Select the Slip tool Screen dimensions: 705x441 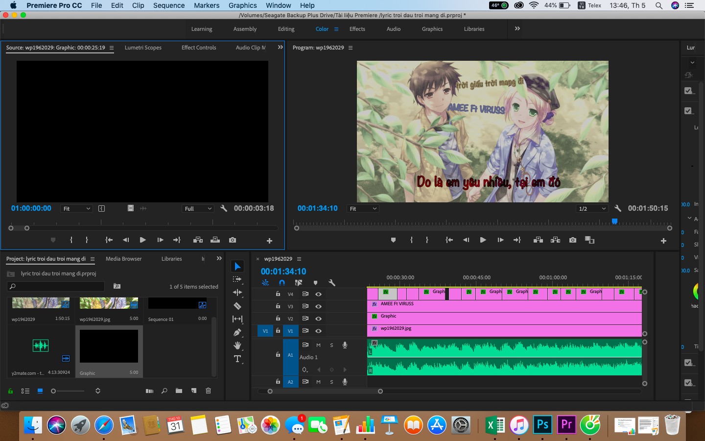click(x=237, y=319)
